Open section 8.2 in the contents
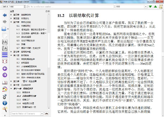Viewport: 164px width, 117px height. pyautogui.click(x=23, y=63)
